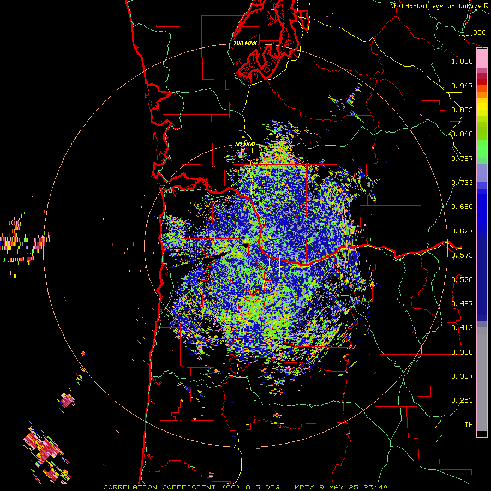Viewport: 491px width, 491px height.
Task: Select the 1.000 legend value
Action: pyautogui.click(x=462, y=61)
